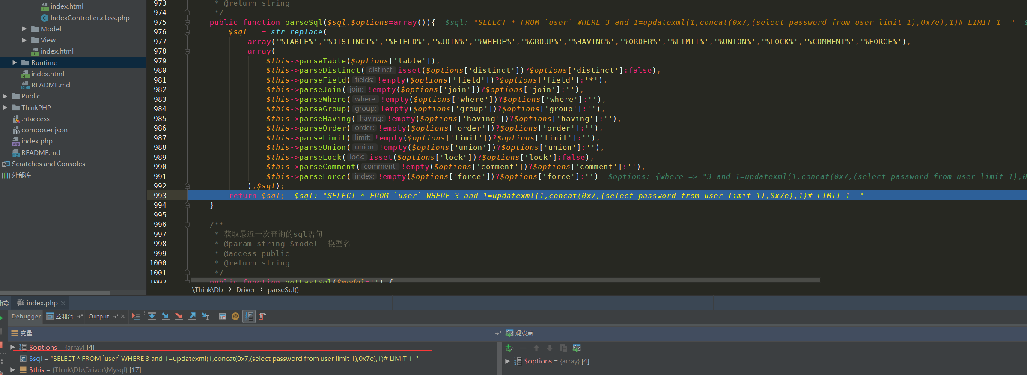Click the $sql variable type icon
1027x375 pixels.
23,359
